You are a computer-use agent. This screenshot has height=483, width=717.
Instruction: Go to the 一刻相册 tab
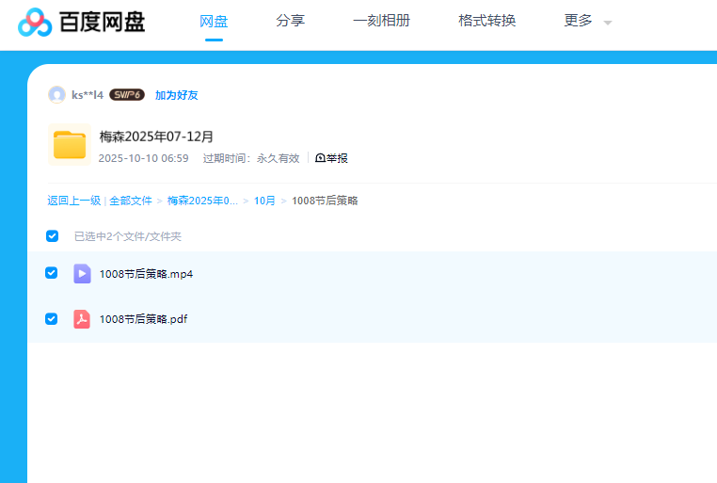[x=381, y=21]
